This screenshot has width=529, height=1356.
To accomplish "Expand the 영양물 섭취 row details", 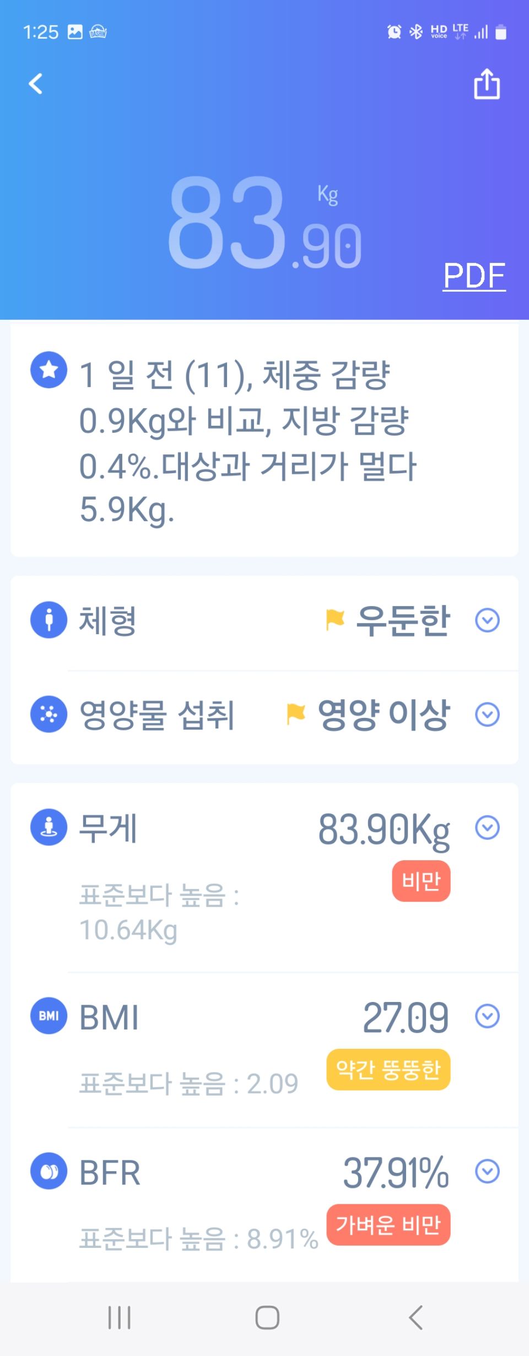I will point(487,715).
